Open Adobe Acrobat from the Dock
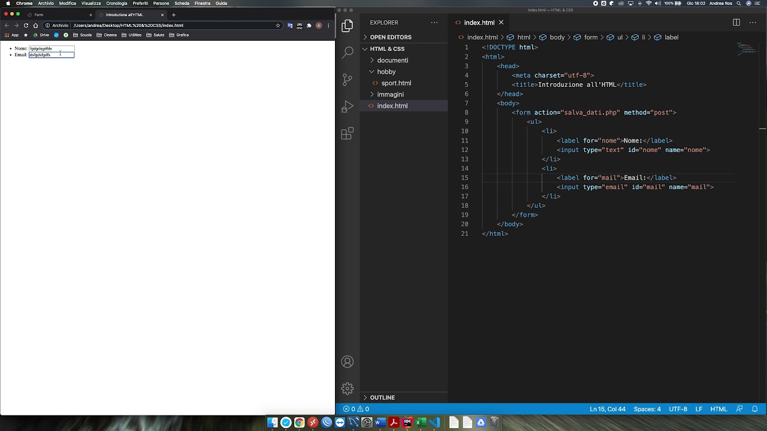The image size is (767, 431). [x=394, y=423]
